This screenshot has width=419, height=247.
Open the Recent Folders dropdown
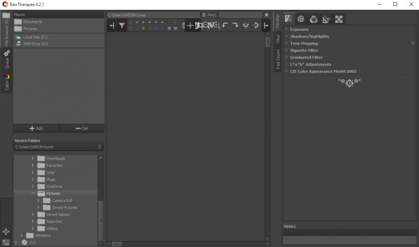click(x=59, y=147)
